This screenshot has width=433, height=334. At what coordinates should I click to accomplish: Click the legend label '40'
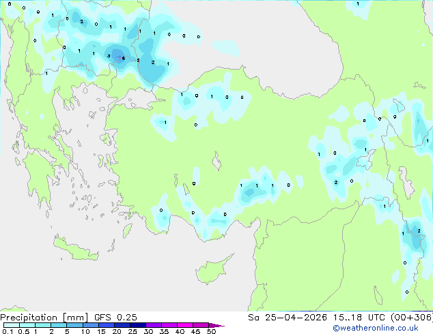[180, 331]
